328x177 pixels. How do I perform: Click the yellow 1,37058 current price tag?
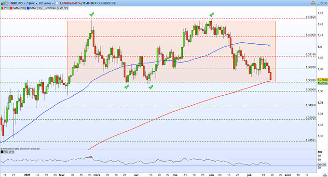tap(323, 80)
